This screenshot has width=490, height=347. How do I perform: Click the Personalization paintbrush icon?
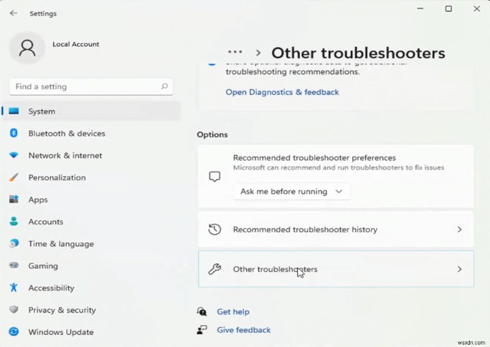coord(13,177)
